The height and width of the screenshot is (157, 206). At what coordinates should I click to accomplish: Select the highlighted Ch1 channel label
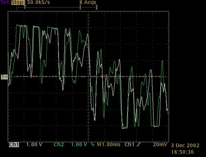[x=14, y=145]
